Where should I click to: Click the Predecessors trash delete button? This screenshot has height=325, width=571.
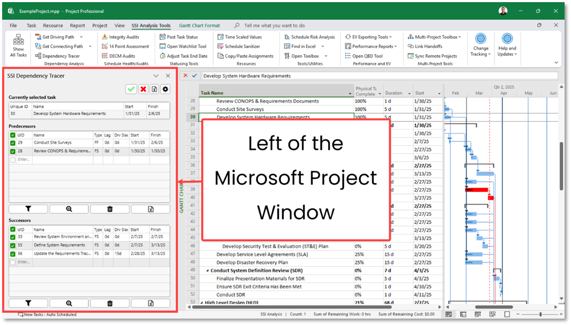[110, 209]
